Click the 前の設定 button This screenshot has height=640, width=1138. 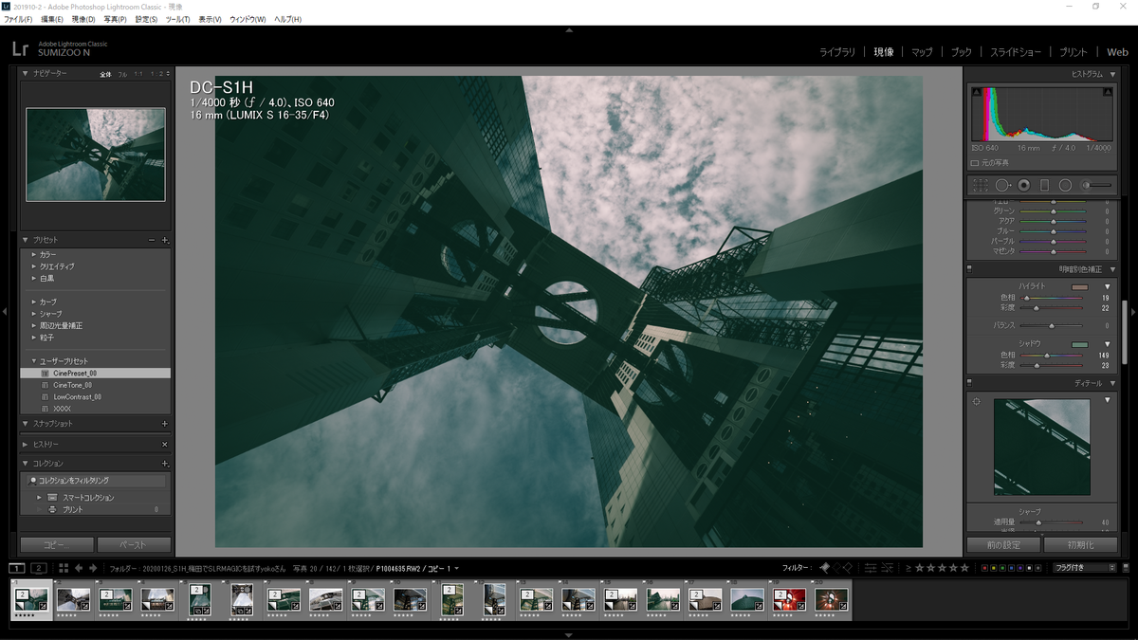point(1003,545)
